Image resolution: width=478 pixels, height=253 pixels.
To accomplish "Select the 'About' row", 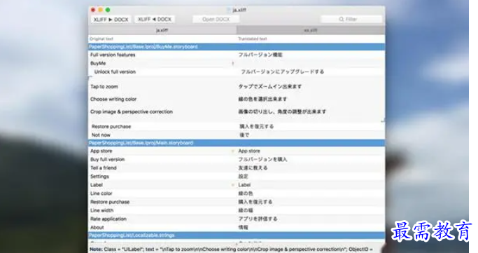I will point(237,227).
